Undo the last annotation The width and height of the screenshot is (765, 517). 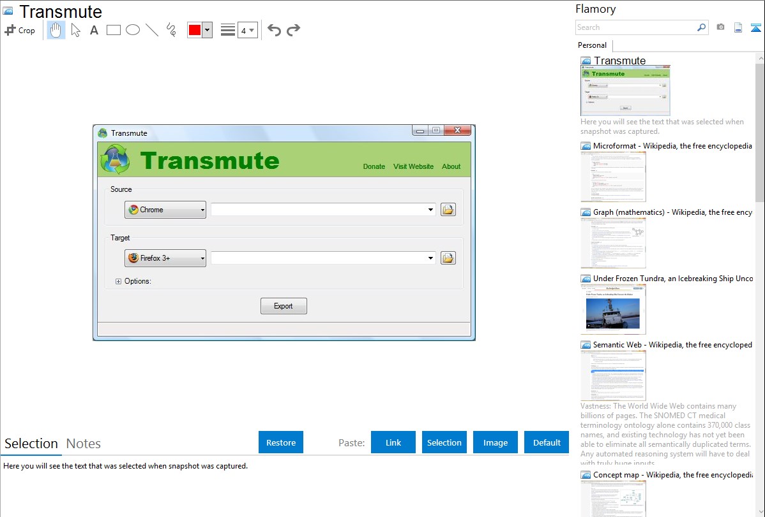pyautogui.click(x=274, y=30)
